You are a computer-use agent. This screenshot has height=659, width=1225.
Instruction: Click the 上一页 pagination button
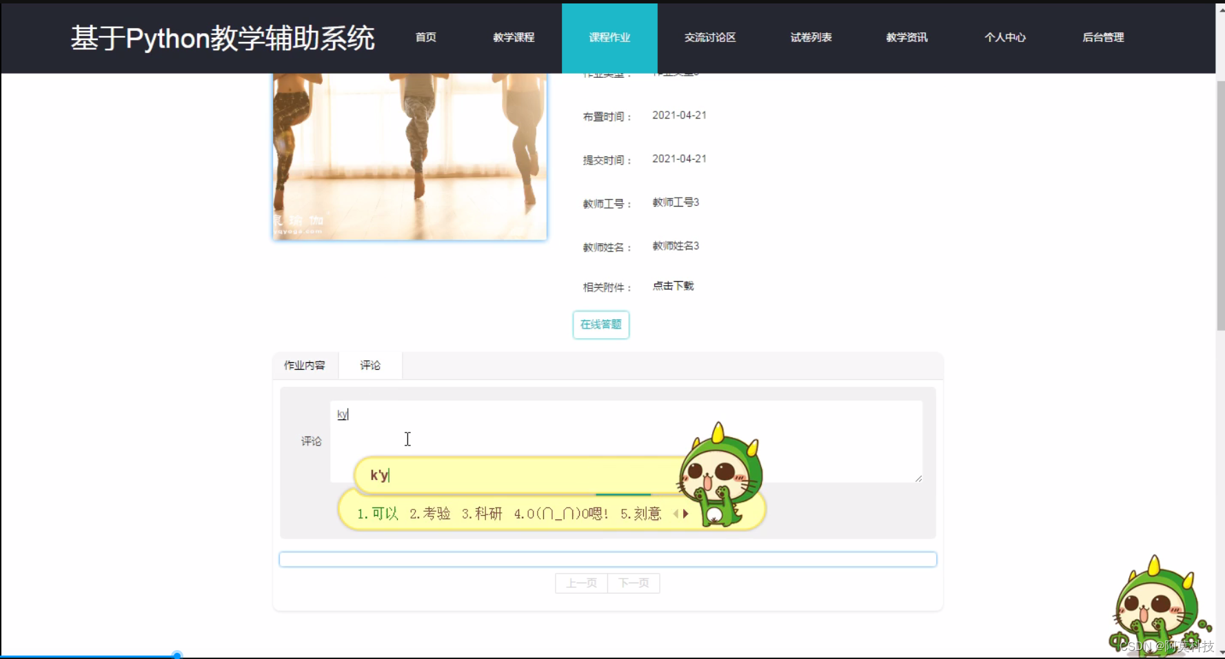tap(580, 583)
